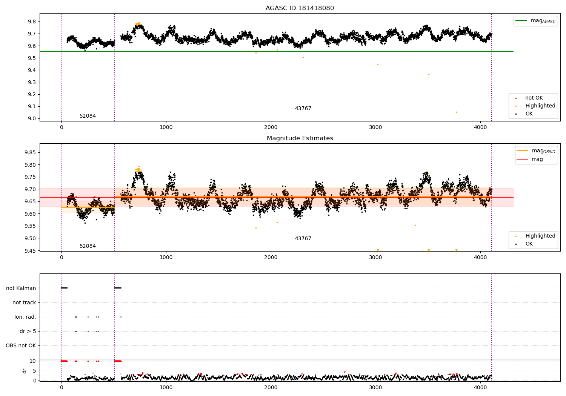Select "Highlighted" legend entry in Magnitude Estimates plot

click(x=540, y=236)
